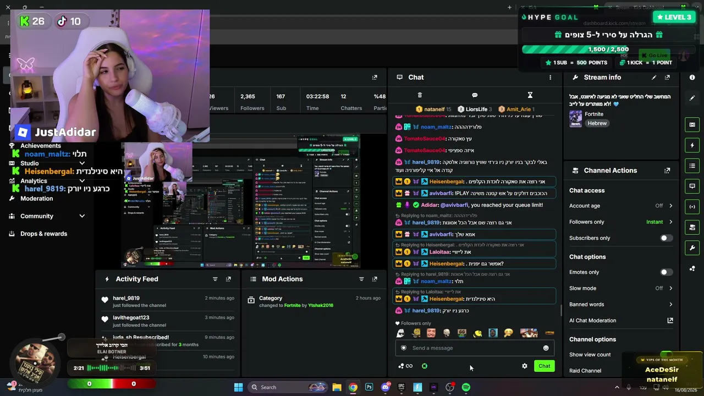The image size is (704, 396).
Task: Expand the Studio sidebar section
Action: (82, 163)
